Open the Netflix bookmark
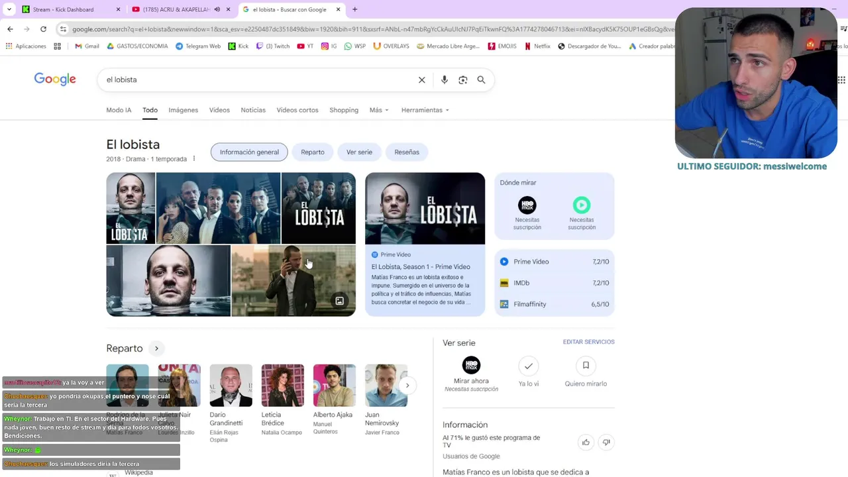This screenshot has height=477, width=848. [x=537, y=46]
